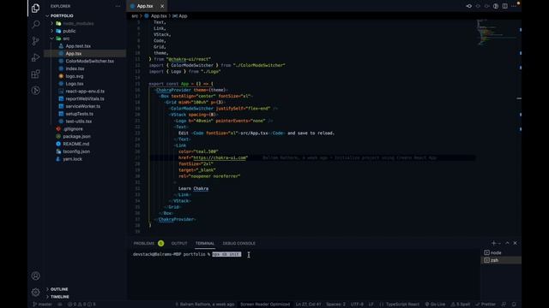Click Spaces: 2 indentation setting

(x=335, y=305)
